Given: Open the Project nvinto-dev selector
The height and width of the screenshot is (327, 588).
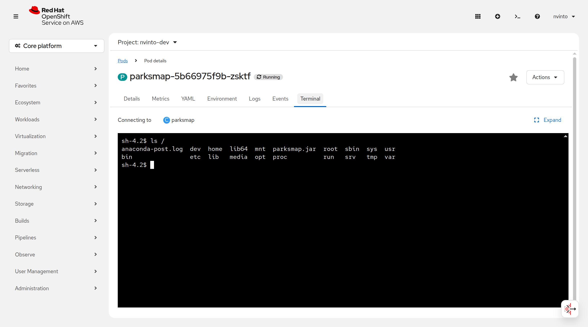Looking at the screenshot, I should (x=147, y=42).
